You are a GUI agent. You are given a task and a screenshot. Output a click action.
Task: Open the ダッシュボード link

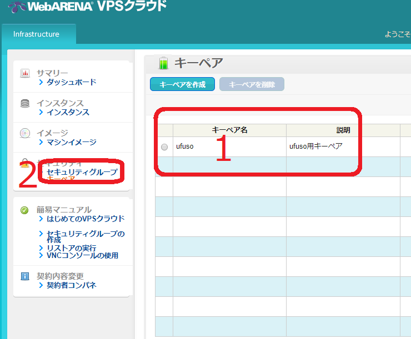tap(71, 82)
